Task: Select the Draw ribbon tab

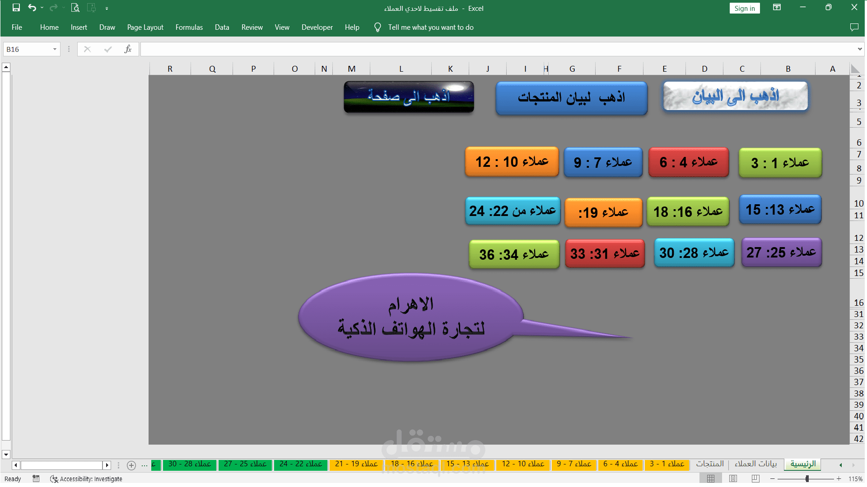Action: click(x=107, y=28)
